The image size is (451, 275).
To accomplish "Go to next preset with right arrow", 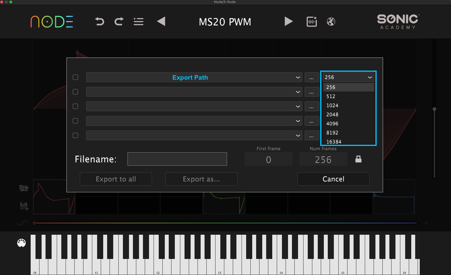I will click(289, 22).
